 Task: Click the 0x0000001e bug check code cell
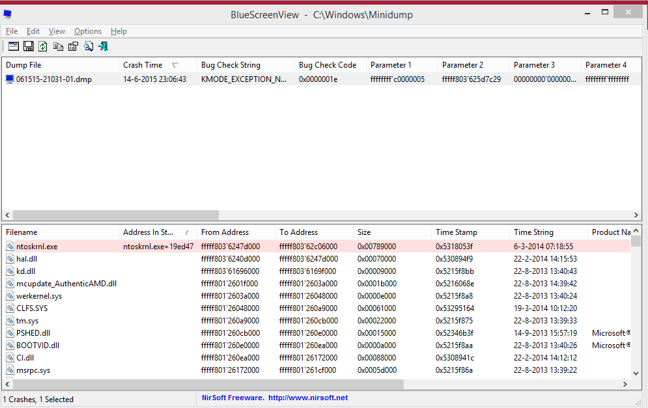[318, 79]
